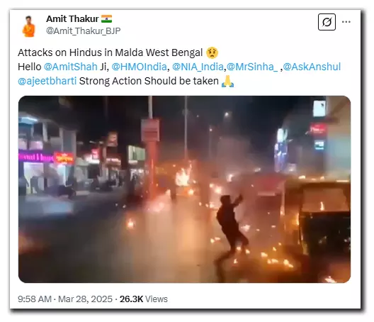Open the three-dot more options menu
This screenshot has height=322, width=374.
point(346,22)
